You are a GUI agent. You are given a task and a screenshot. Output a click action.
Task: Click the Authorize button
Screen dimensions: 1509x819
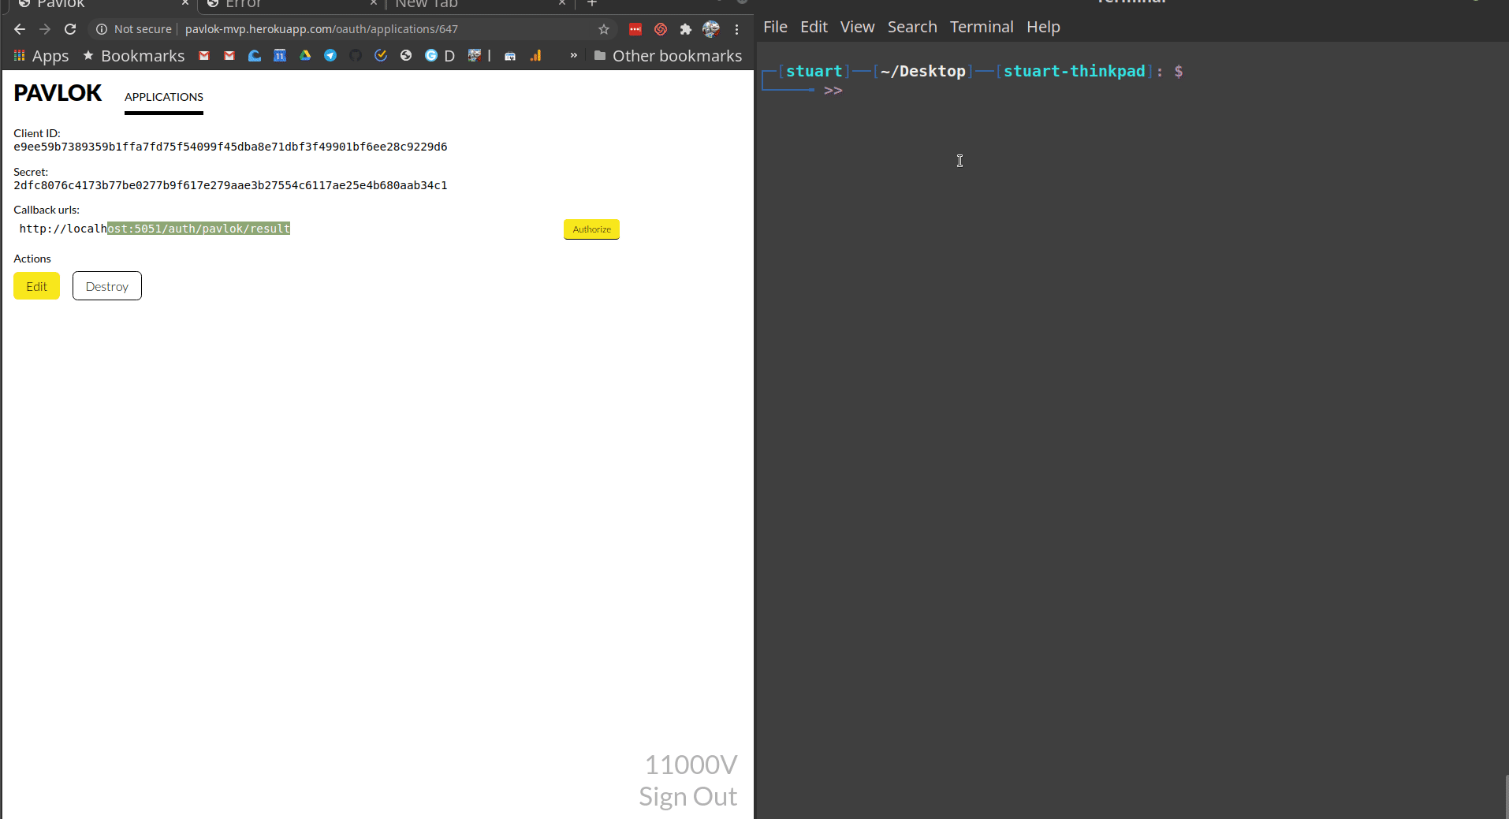coord(591,229)
